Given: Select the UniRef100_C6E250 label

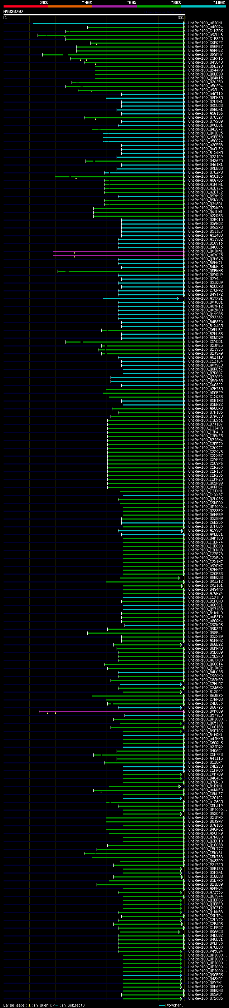Looking at the screenshot, I should 205,522.
